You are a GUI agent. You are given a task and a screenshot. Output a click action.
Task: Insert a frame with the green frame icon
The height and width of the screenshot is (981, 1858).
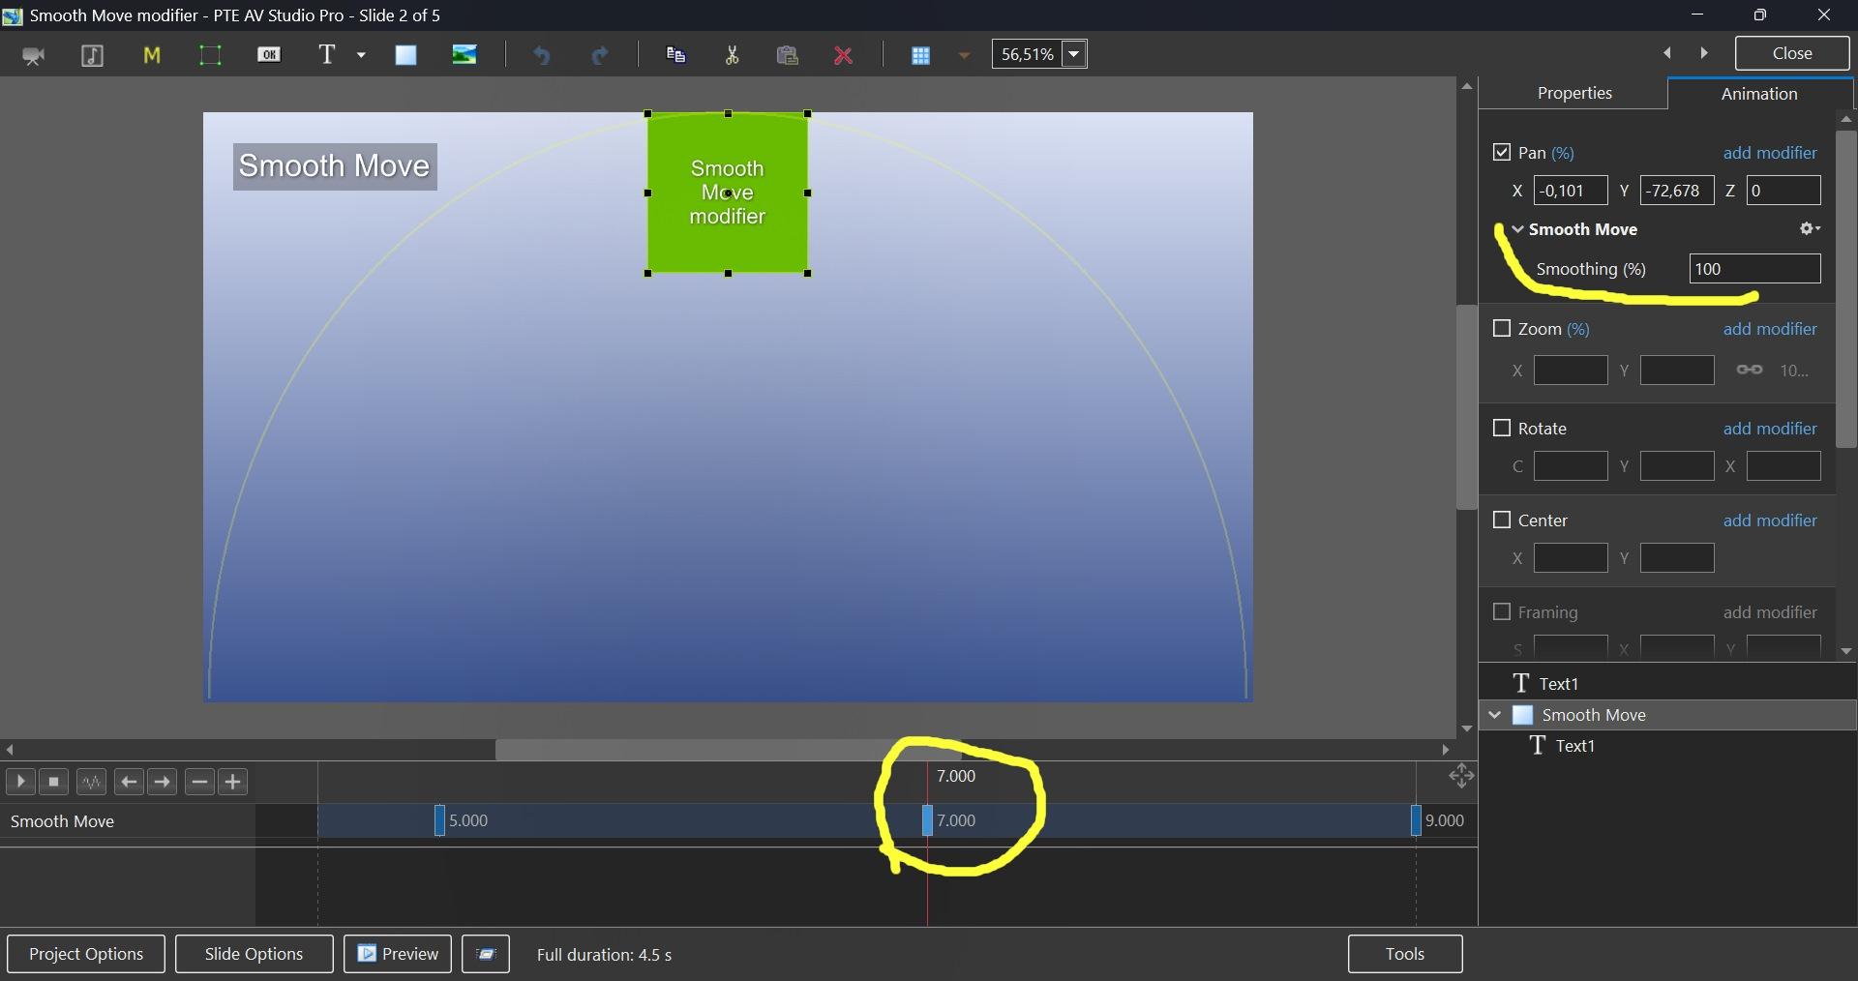[210, 55]
